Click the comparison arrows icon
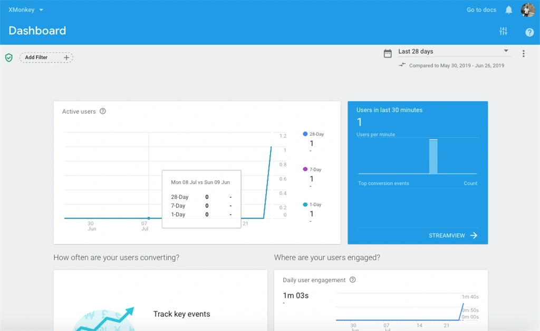Screen dimensions: 540x331 tap(402, 65)
